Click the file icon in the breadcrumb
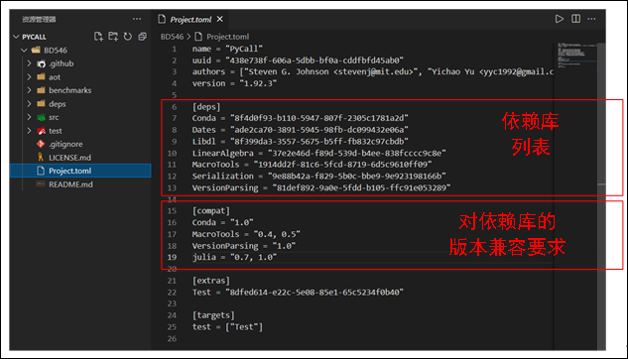Image resolution: width=628 pixels, height=359 pixels. (198, 37)
